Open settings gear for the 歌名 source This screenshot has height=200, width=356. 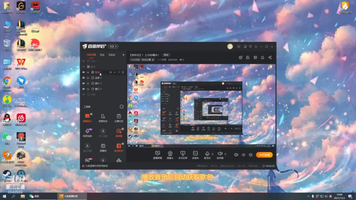[x=110, y=72]
